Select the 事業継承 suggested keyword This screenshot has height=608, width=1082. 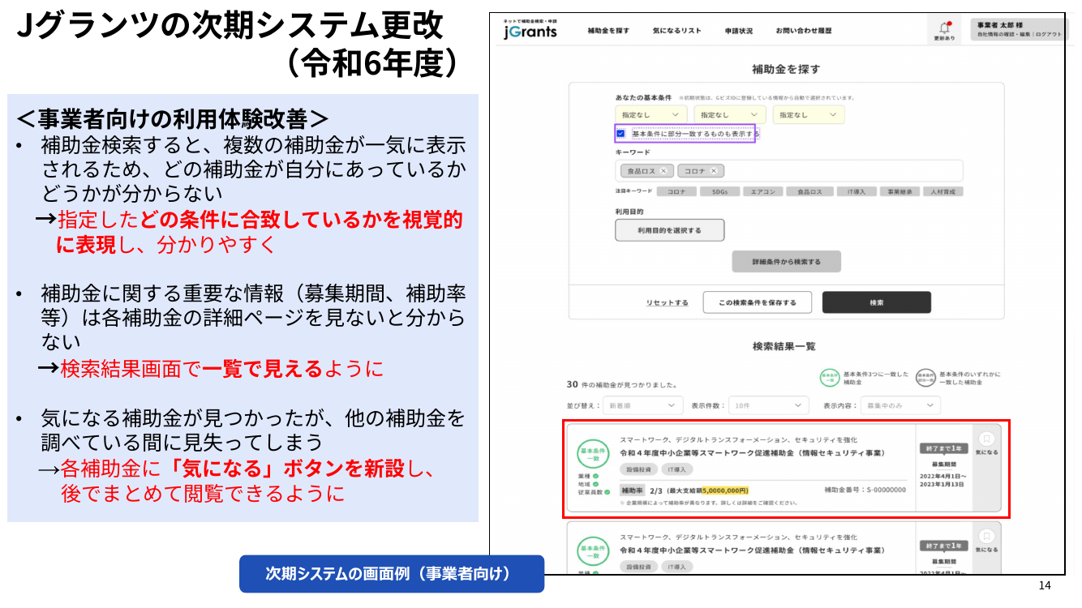coord(900,192)
